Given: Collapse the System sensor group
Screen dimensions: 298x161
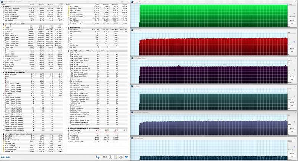Looking at the screenshot, I should [2, 6].
